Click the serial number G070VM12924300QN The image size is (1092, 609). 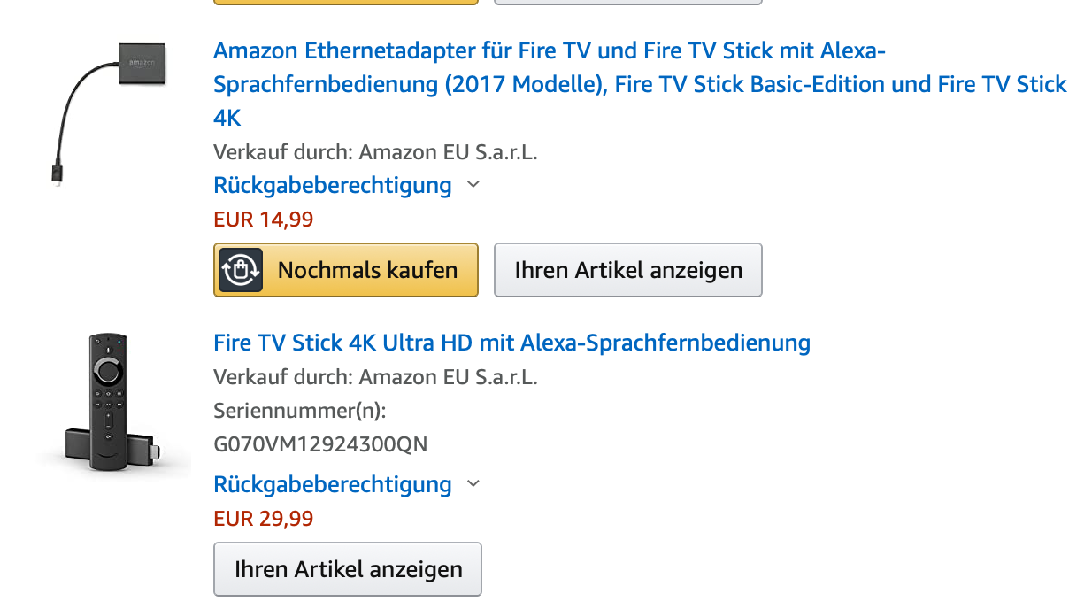320,444
